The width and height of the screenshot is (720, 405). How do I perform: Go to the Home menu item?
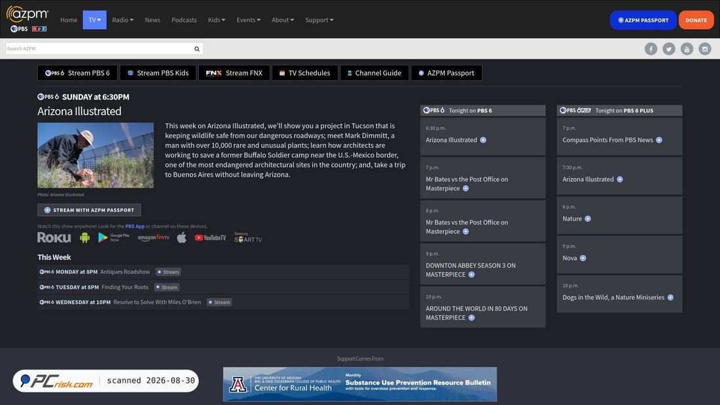(x=69, y=20)
